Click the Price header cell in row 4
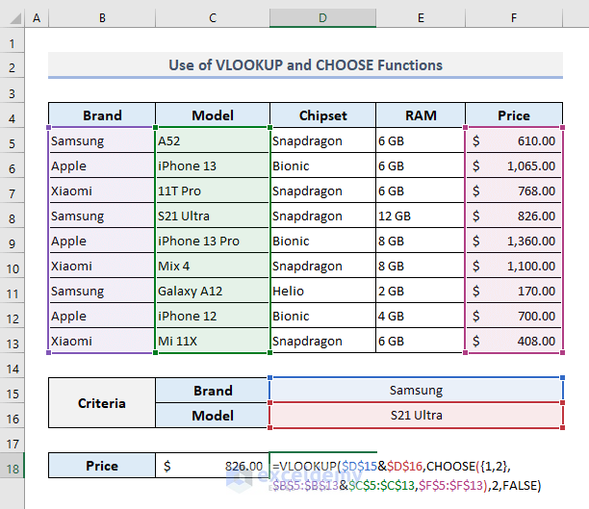The height and width of the screenshot is (509, 589). 514,115
